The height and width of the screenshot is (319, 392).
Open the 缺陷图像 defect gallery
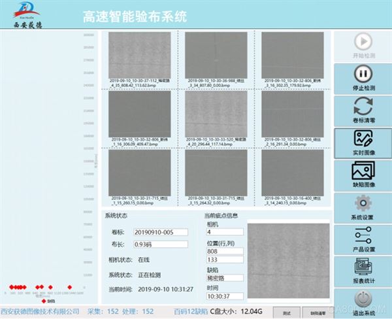(363, 175)
